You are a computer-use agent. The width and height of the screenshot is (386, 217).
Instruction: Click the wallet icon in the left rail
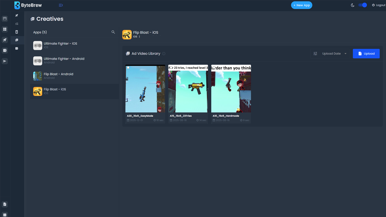[5, 50]
